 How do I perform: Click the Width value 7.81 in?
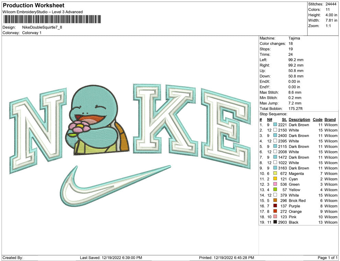point(331,20)
